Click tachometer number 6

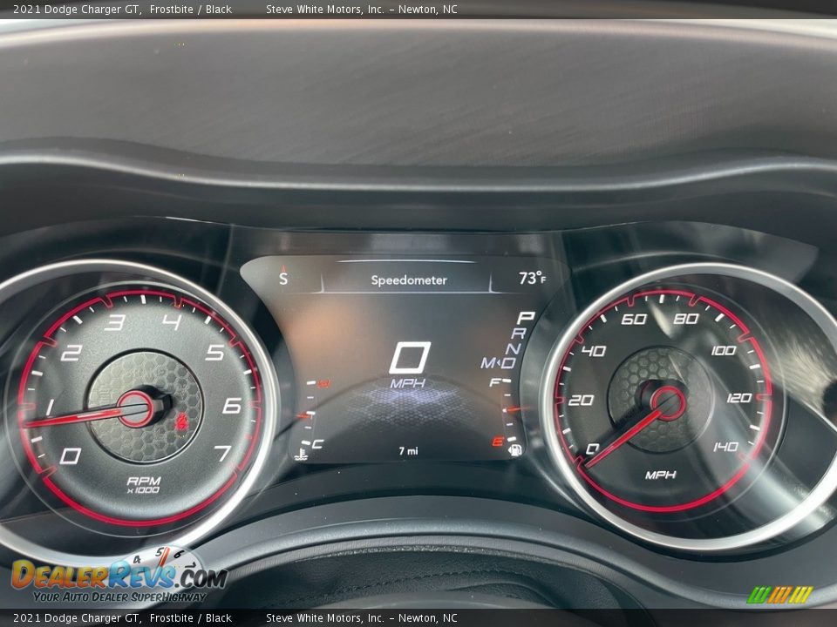click(x=232, y=406)
